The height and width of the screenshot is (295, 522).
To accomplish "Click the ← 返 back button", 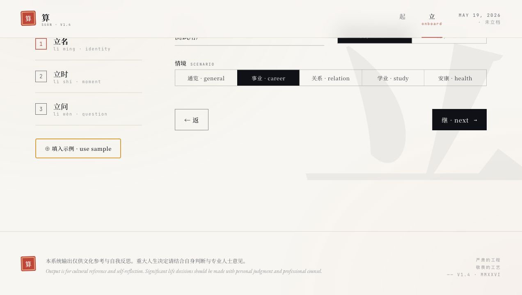I will (x=192, y=120).
